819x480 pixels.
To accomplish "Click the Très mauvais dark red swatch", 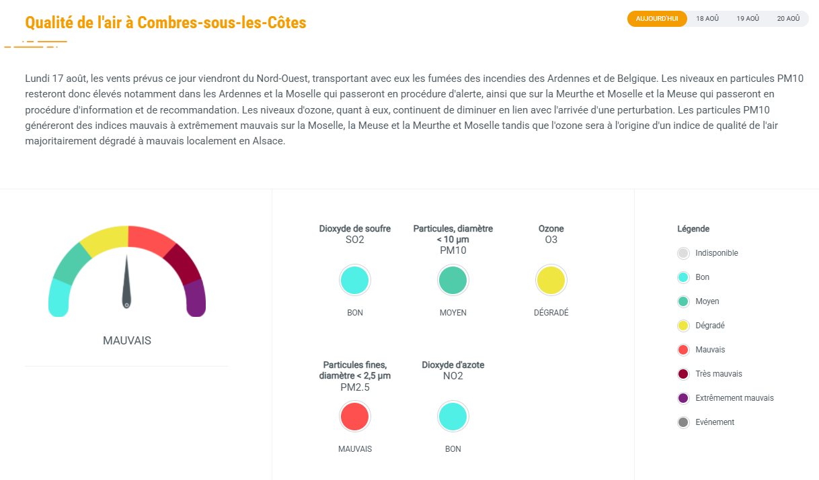I will 683,374.
